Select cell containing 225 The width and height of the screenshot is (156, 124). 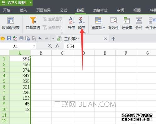coord(20,93)
